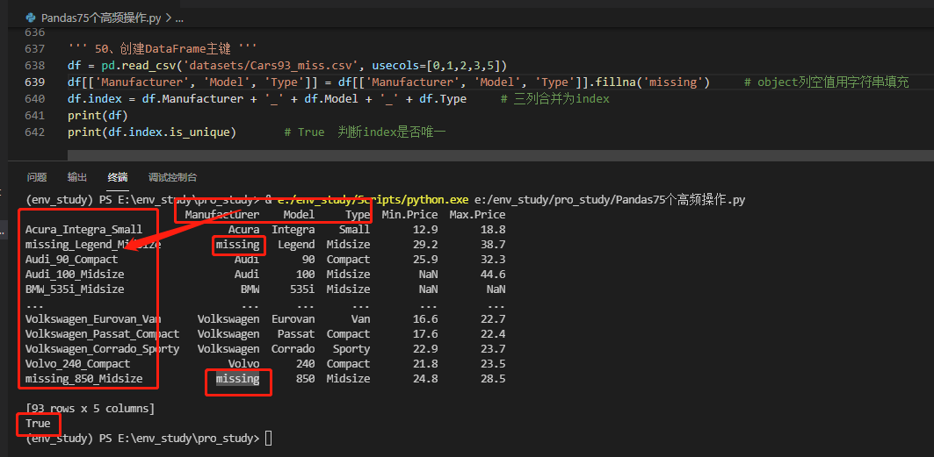Click the Max.Price column header in terminal output
The image size is (934, 457).
477,215
